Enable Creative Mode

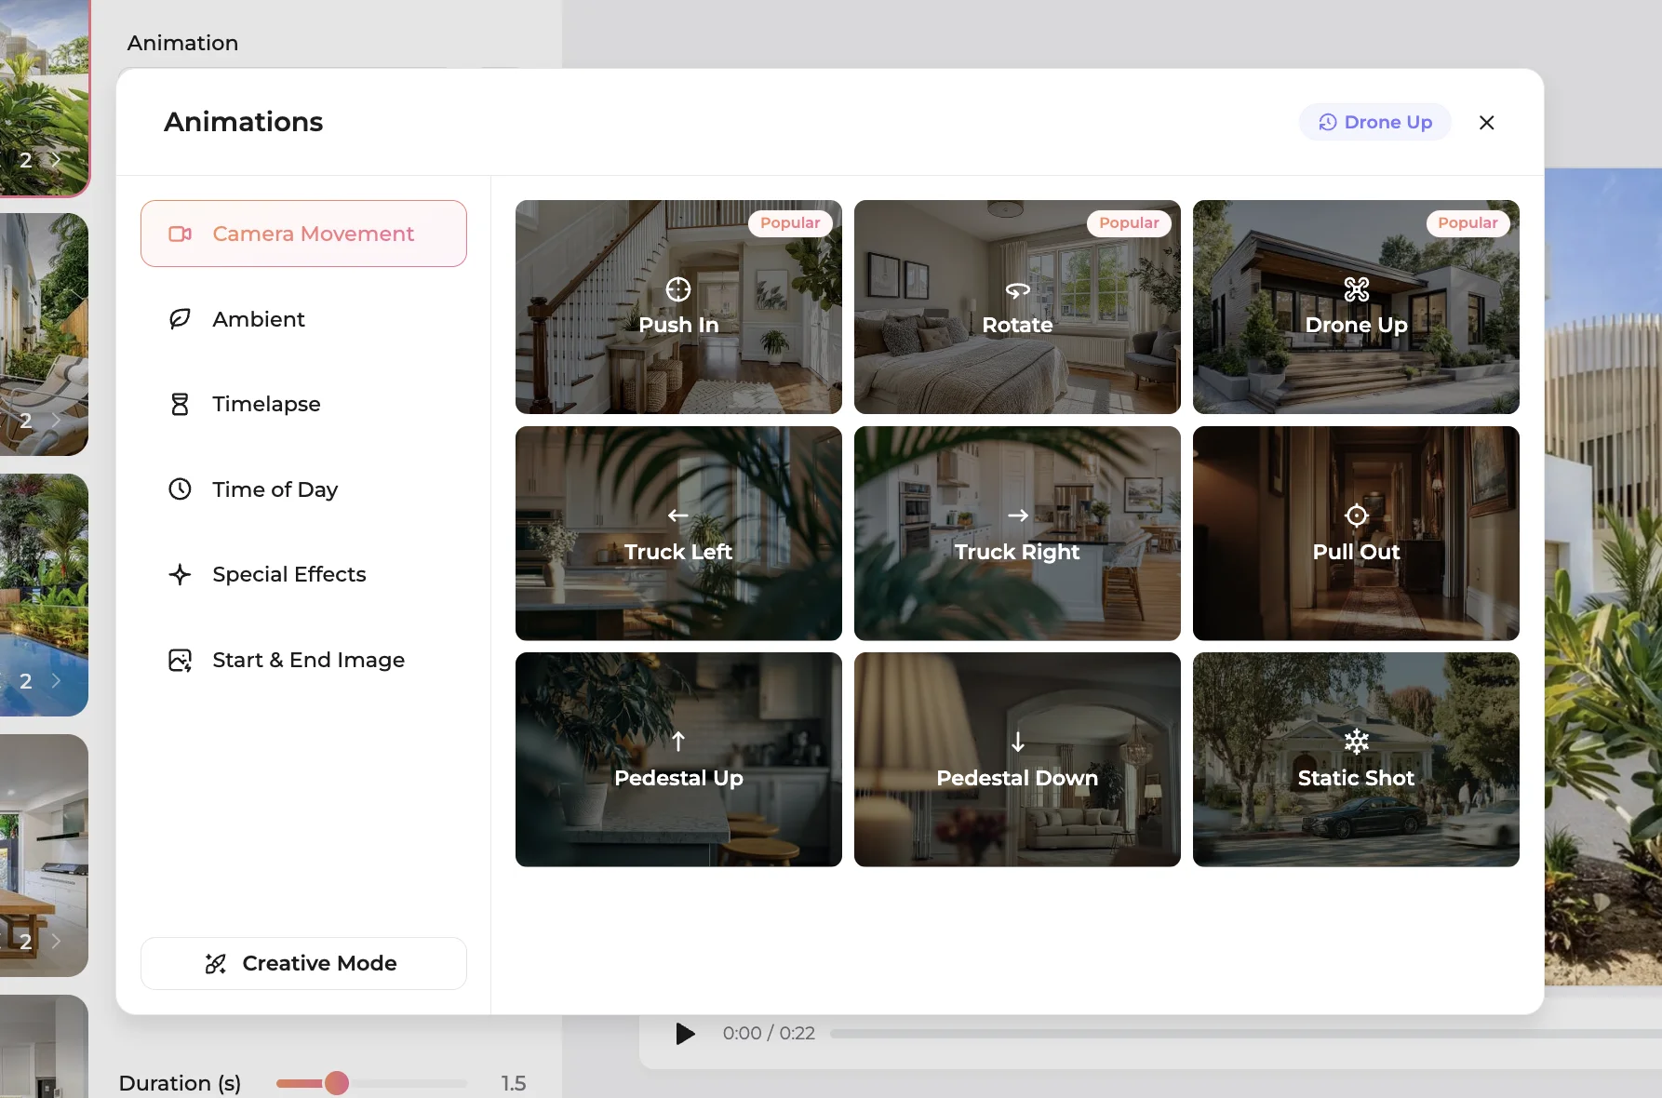click(x=303, y=963)
